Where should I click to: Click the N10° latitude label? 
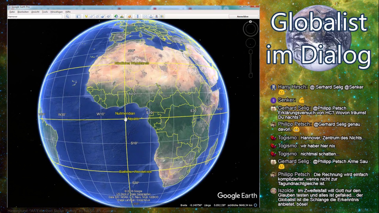[132, 94]
